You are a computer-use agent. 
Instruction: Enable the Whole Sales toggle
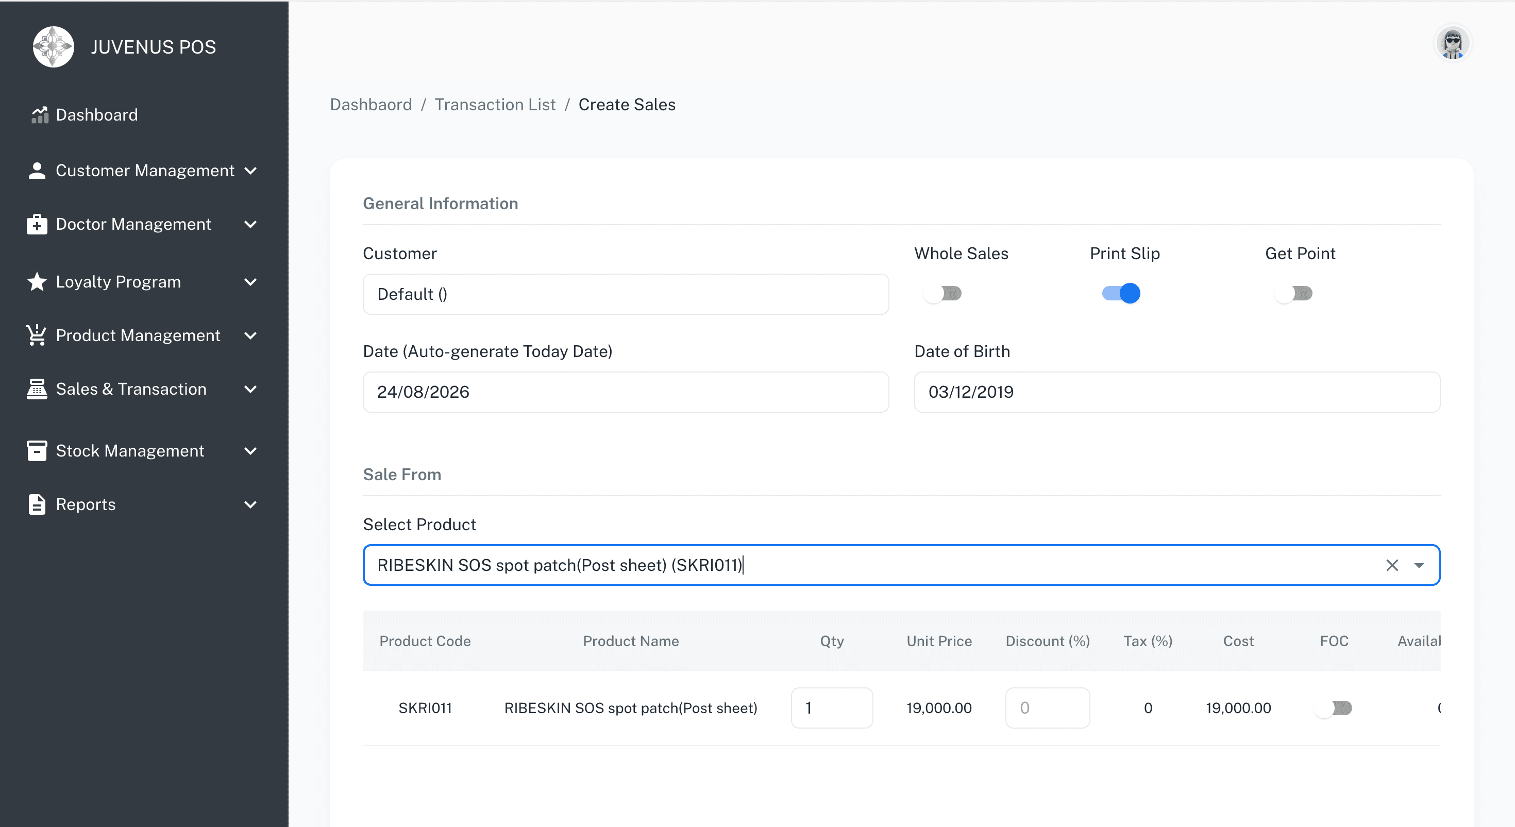click(x=942, y=293)
